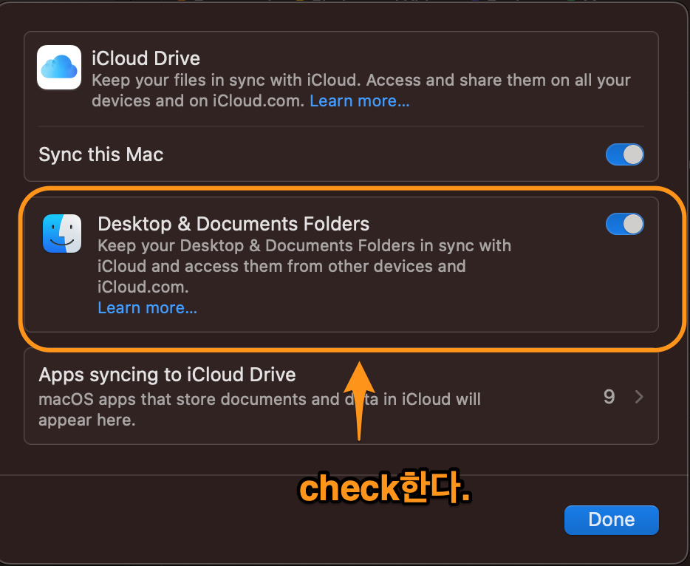This screenshot has width=690, height=566.
Task: Select the iCloud Drive section title
Action: [x=146, y=58]
